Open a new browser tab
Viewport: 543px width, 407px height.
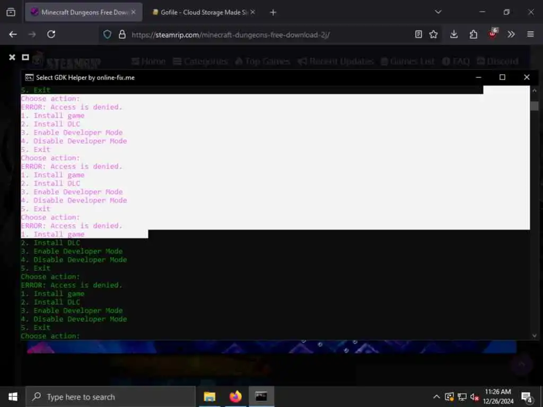273,12
